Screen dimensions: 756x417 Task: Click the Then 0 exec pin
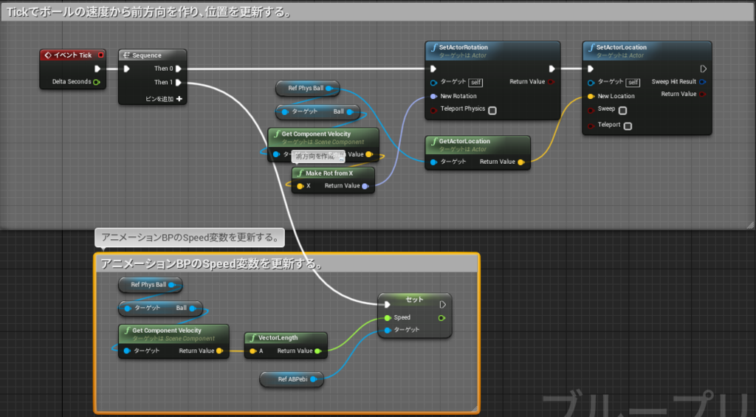coord(179,69)
